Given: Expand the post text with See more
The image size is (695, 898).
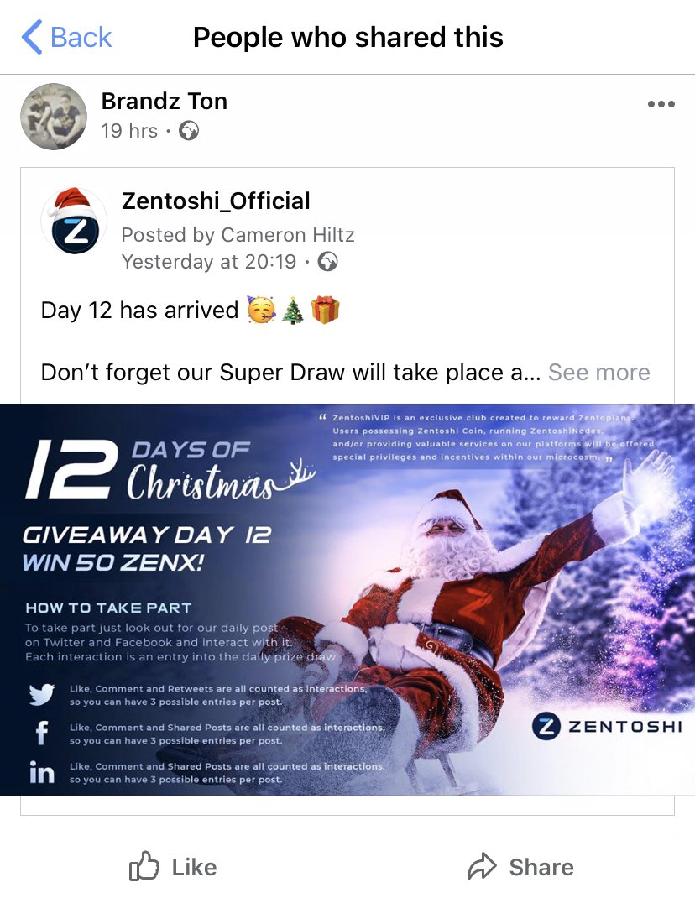Looking at the screenshot, I should pyautogui.click(x=598, y=373).
